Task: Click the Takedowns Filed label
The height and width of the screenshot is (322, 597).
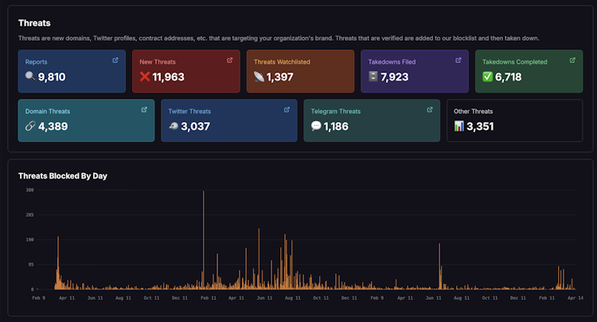Action: (392, 61)
